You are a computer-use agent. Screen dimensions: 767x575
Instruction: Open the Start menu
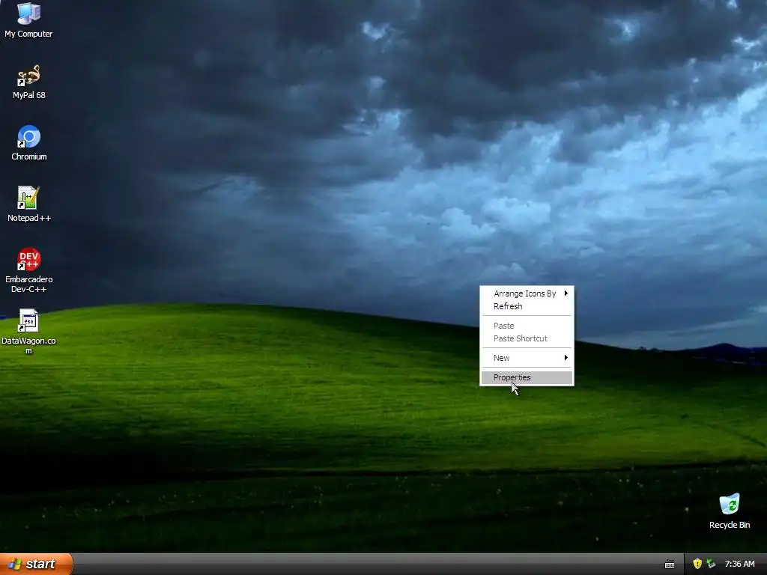[36, 564]
